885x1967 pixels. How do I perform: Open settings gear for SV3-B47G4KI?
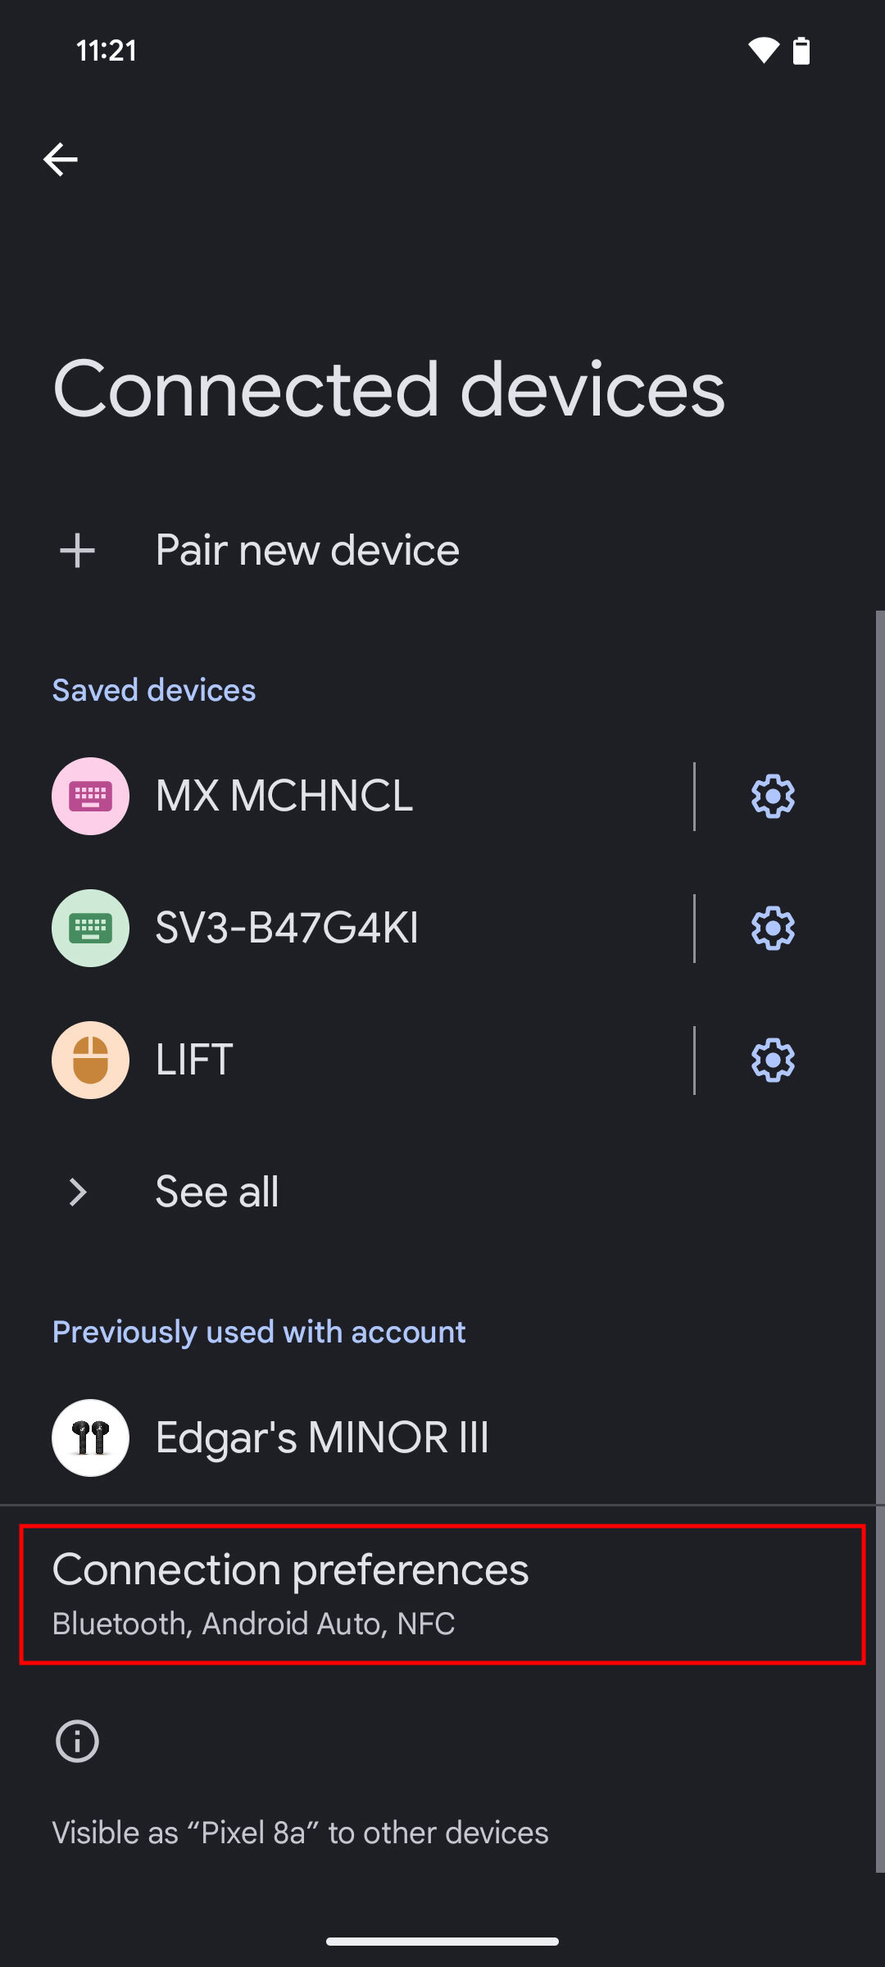click(773, 929)
